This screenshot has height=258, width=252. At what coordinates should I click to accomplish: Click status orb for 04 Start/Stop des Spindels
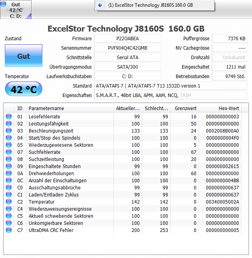(x=9, y=138)
